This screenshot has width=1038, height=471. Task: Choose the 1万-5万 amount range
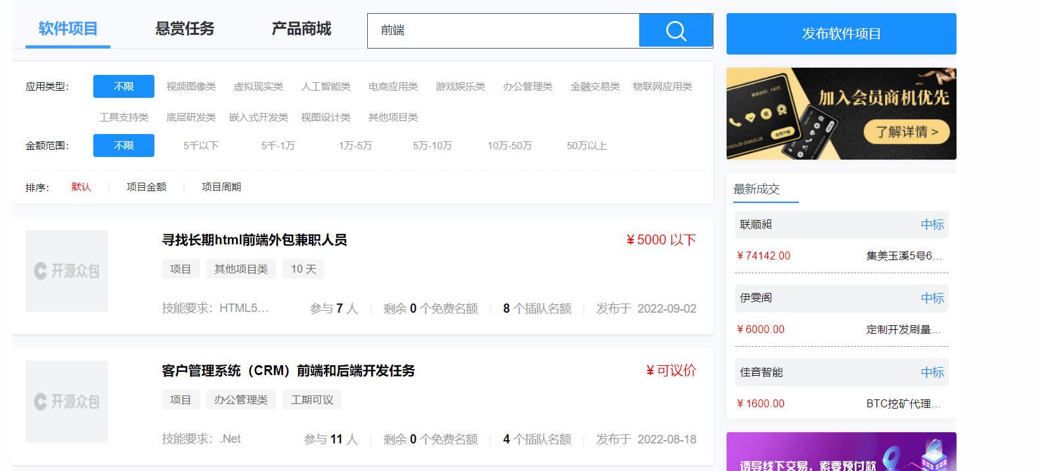tap(355, 146)
